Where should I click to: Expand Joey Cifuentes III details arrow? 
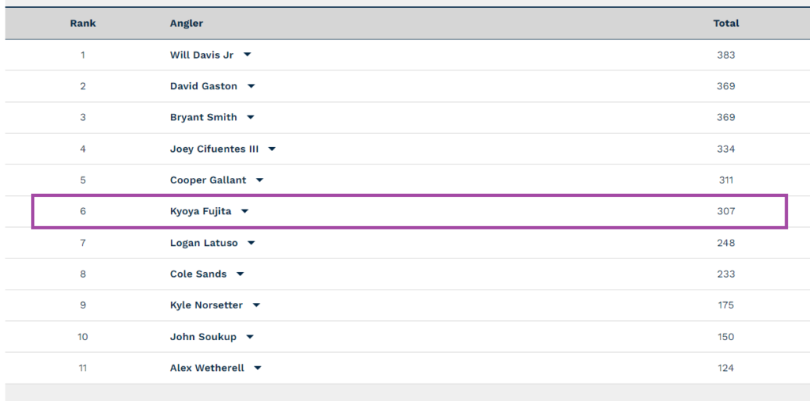pyautogui.click(x=272, y=149)
